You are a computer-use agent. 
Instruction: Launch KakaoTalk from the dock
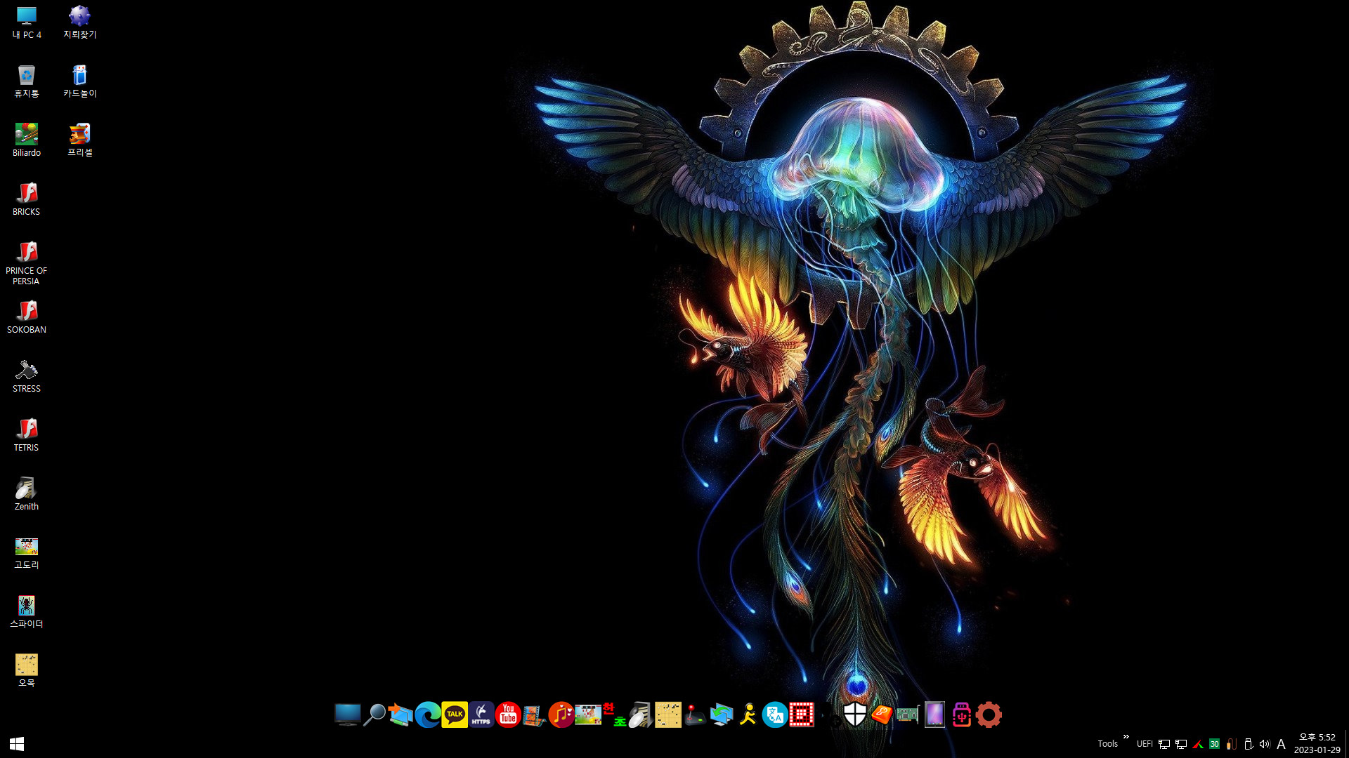(x=454, y=714)
